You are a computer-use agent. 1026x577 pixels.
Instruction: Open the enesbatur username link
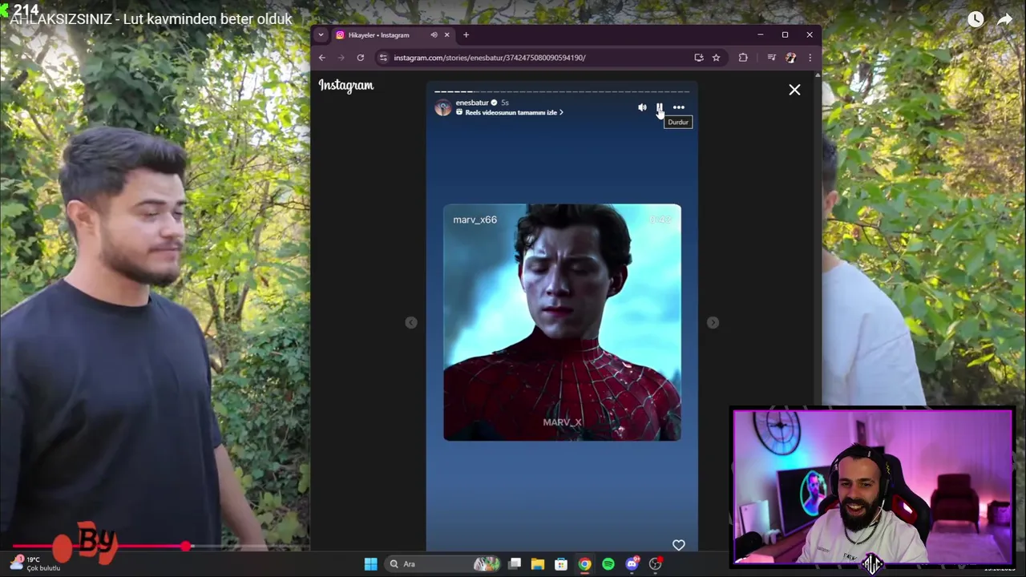click(x=472, y=103)
